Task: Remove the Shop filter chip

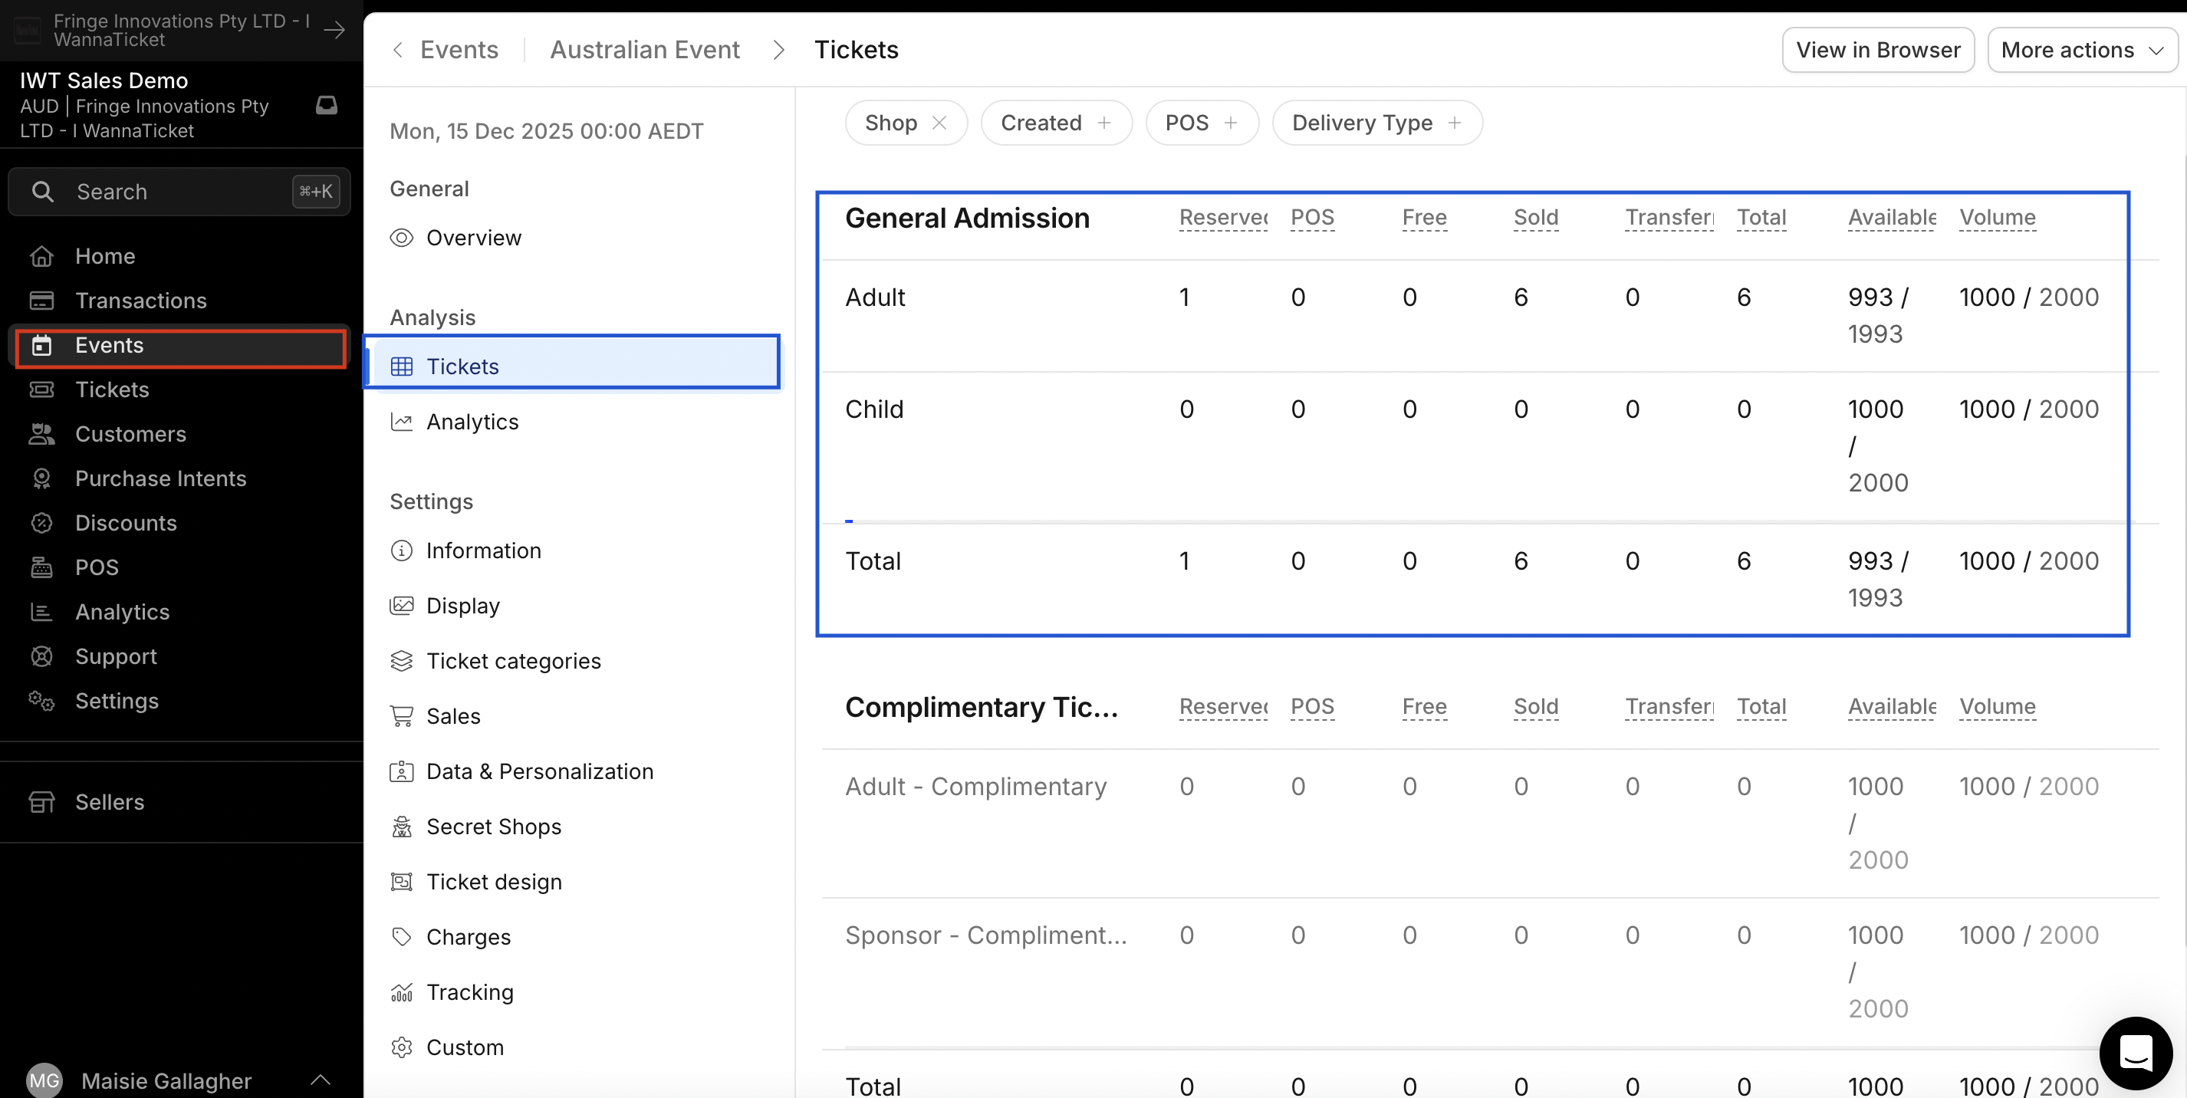Action: (x=939, y=123)
